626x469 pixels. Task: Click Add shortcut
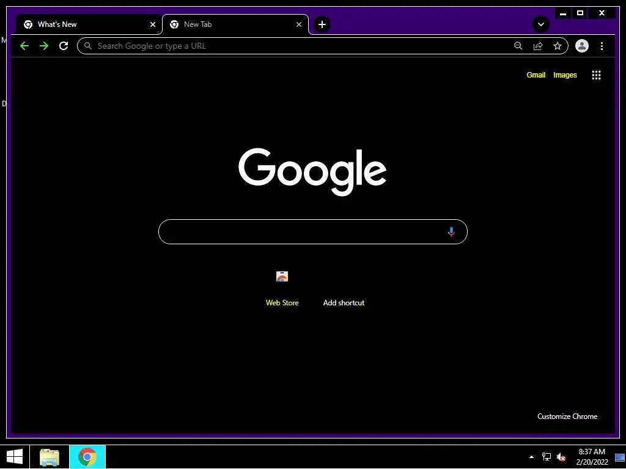(344, 303)
